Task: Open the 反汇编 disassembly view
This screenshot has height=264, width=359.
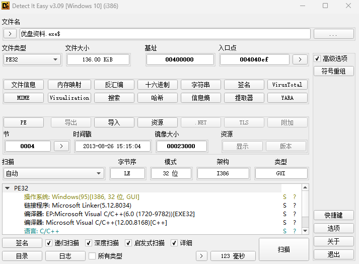Action: point(114,85)
